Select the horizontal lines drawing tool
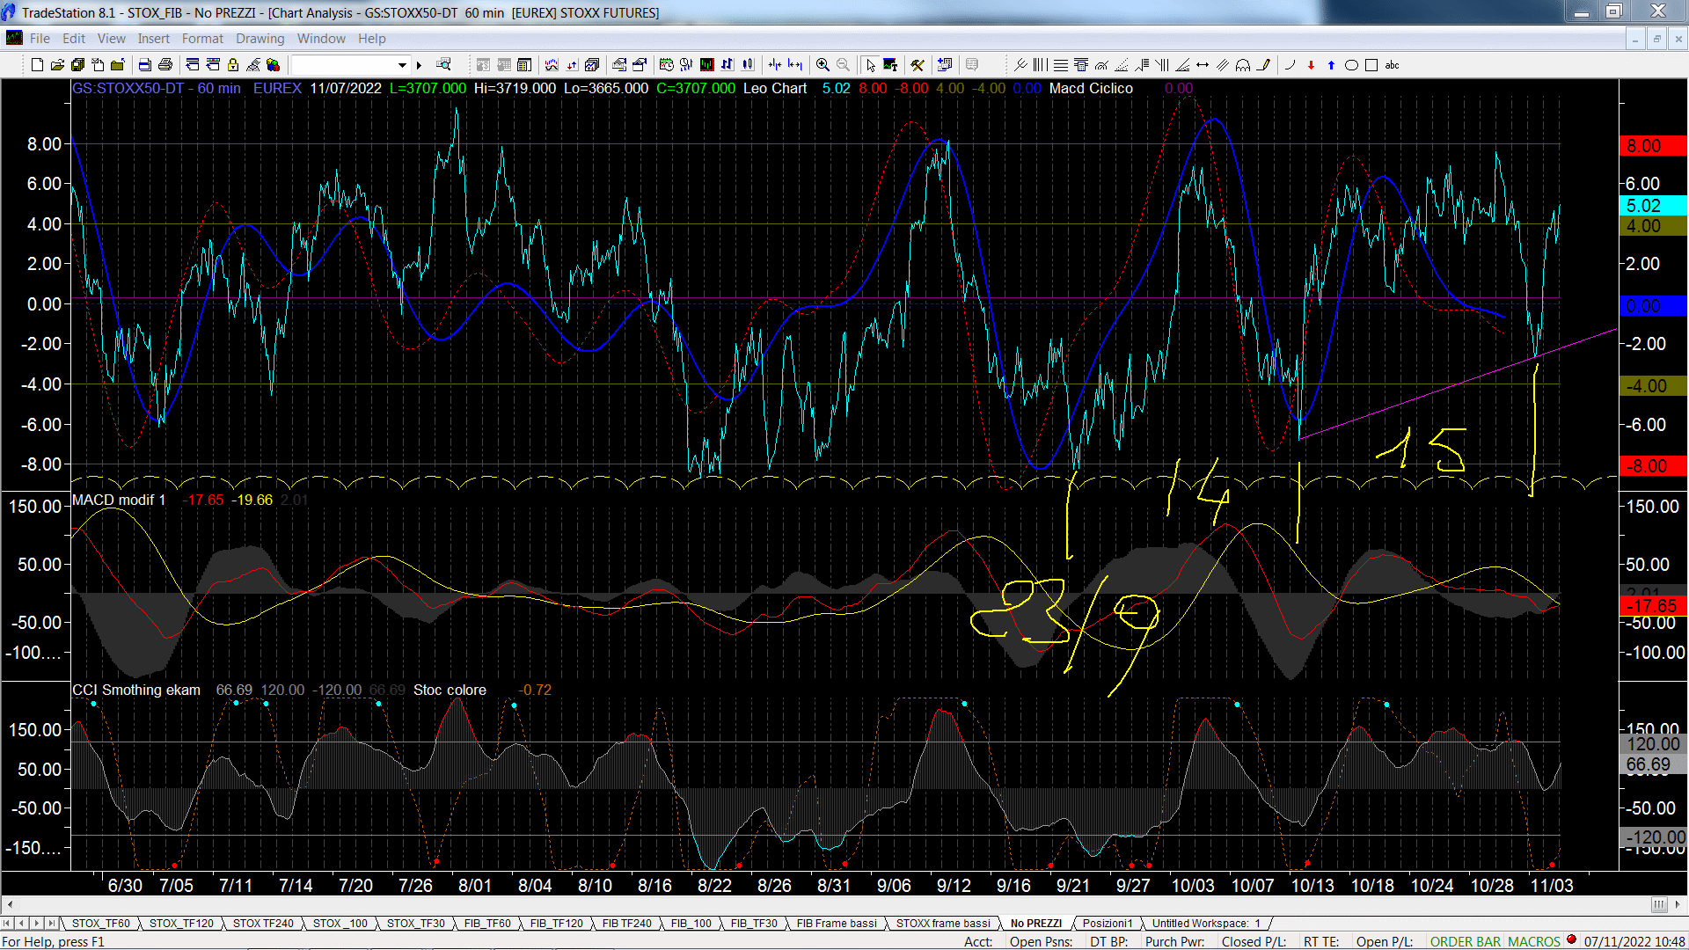The image size is (1689, 950). coord(1061,65)
